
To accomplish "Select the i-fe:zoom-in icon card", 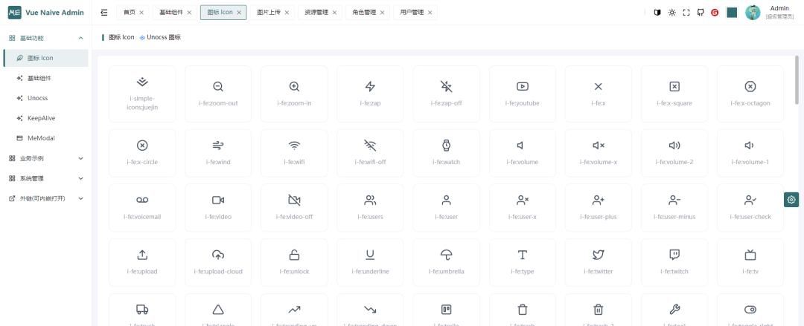I will [x=294, y=94].
